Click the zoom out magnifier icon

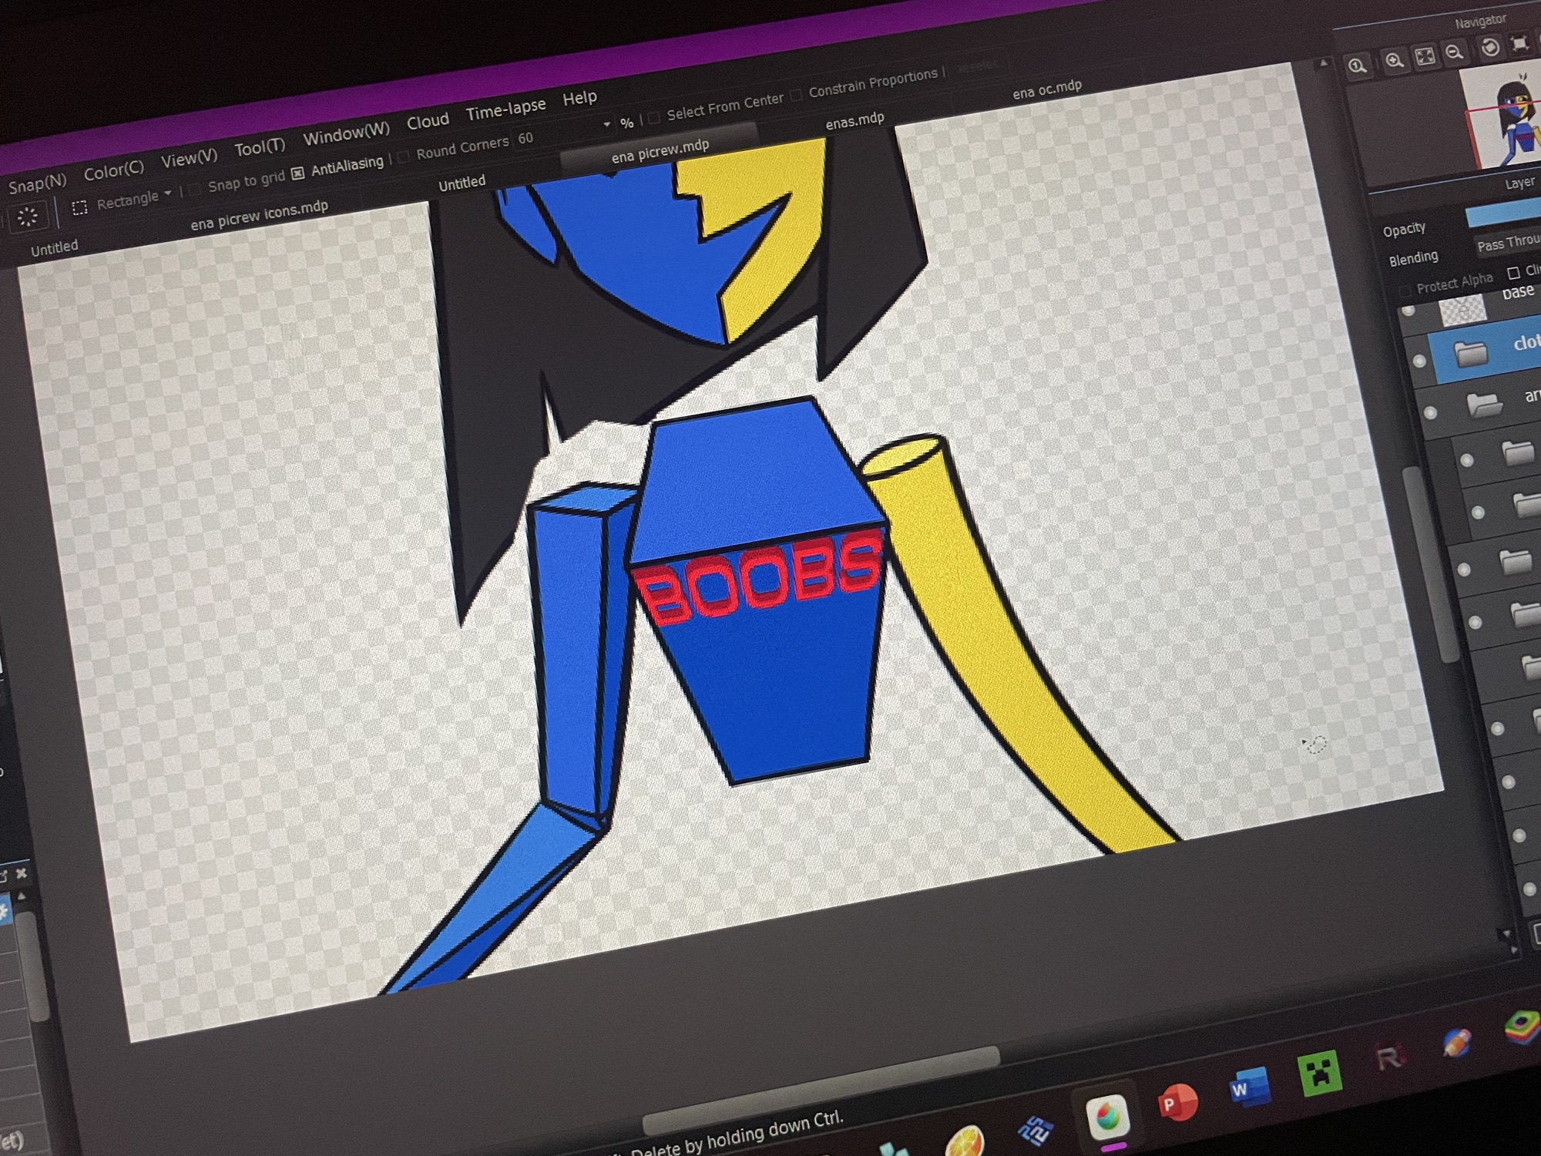[x=1455, y=52]
